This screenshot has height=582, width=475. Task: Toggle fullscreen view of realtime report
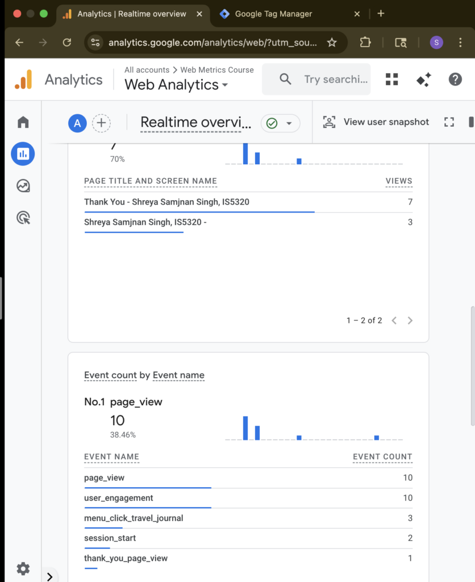pyautogui.click(x=449, y=122)
